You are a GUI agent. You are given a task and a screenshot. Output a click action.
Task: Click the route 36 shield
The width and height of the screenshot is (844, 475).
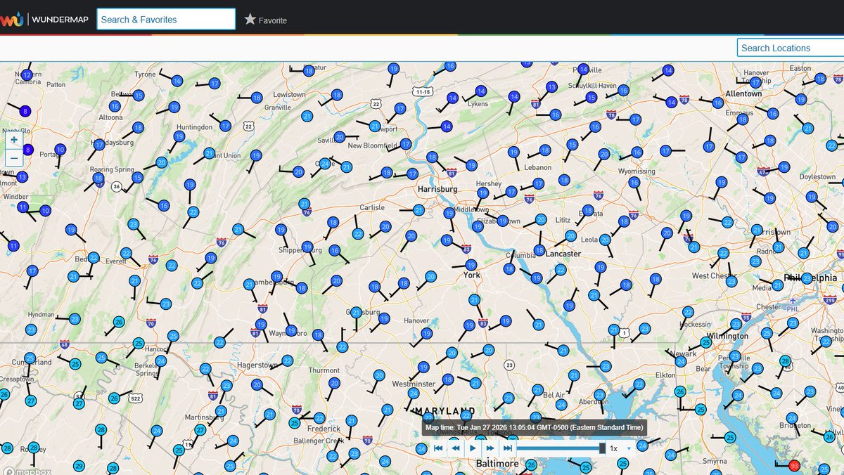(x=117, y=186)
